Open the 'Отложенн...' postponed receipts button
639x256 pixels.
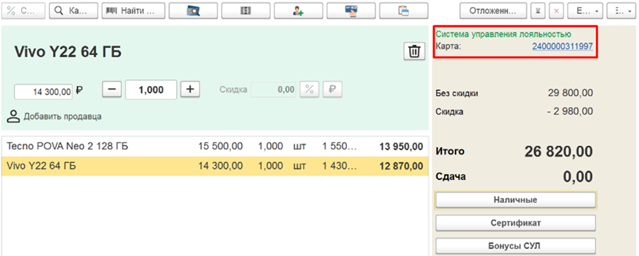pyautogui.click(x=493, y=11)
